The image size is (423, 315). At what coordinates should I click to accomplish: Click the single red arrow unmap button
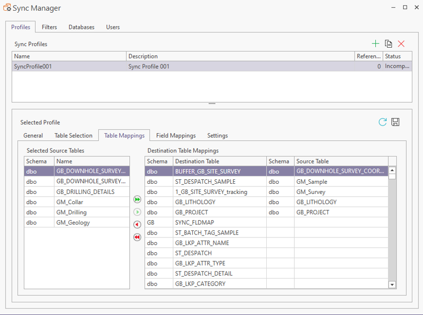tap(137, 225)
